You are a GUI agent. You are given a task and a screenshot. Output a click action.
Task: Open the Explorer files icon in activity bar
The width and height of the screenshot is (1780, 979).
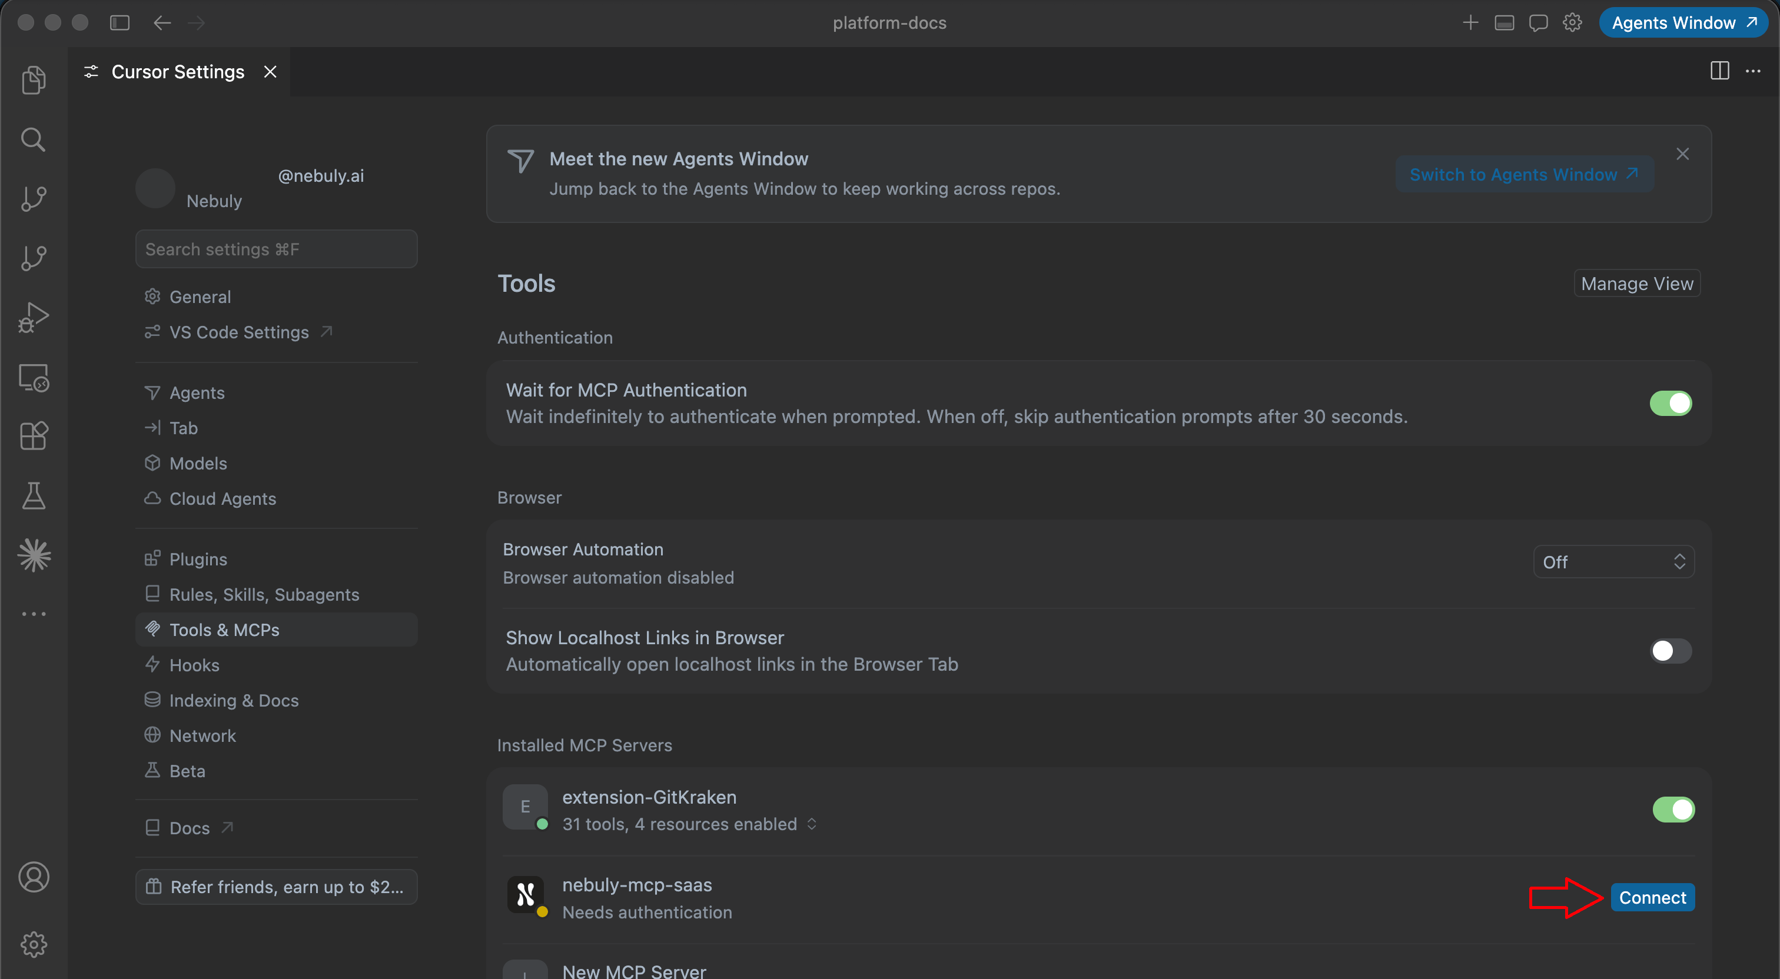click(x=33, y=80)
